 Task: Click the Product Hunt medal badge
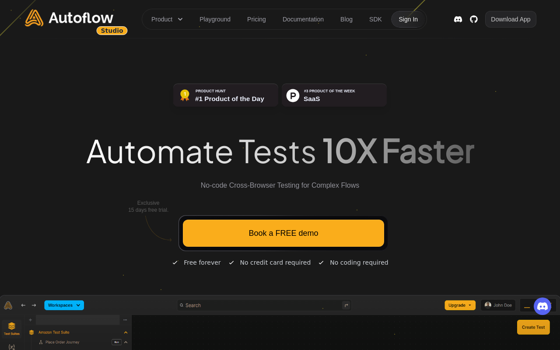(x=225, y=95)
